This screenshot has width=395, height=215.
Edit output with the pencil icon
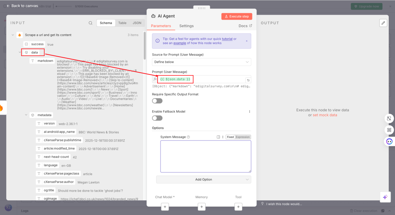383,23
